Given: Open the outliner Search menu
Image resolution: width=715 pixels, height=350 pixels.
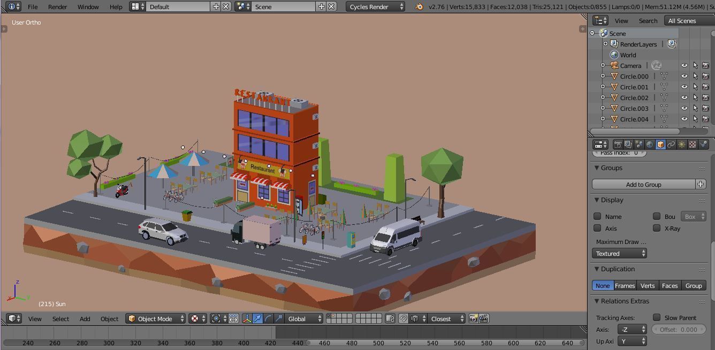Looking at the screenshot, I should pyautogui.click(x=648, y=20).
